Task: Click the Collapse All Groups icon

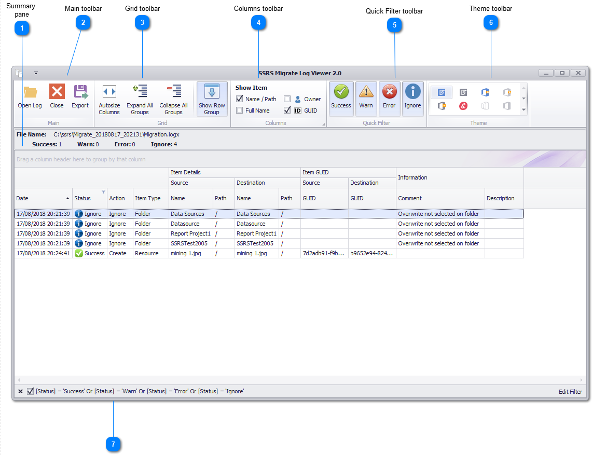Action: (174, 91)
